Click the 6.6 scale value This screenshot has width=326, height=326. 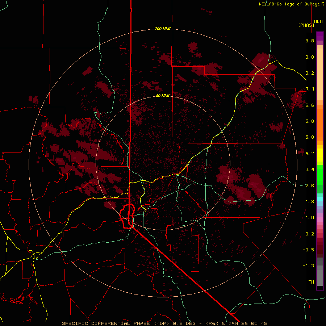(310, 105)
